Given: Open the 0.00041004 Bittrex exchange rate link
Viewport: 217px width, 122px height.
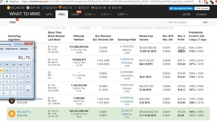Looking at the screenshot, I should click(x=127, y=87).
